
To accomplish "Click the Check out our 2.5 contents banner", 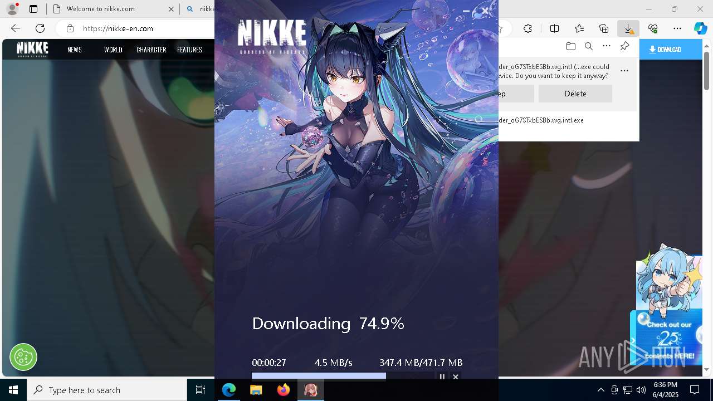I will coord(669,340).
